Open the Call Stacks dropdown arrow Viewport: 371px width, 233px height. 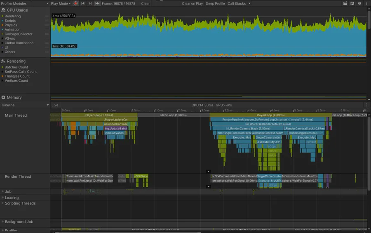coord(249,4)
